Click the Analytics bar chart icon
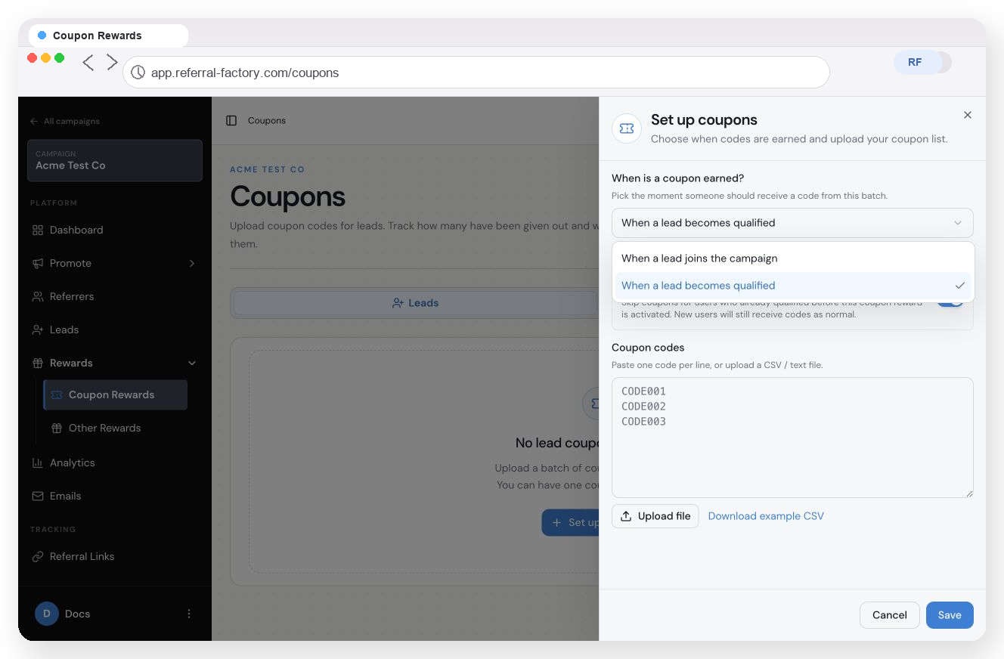Viewport: 1004px width, 659px height. click(38, 463)
